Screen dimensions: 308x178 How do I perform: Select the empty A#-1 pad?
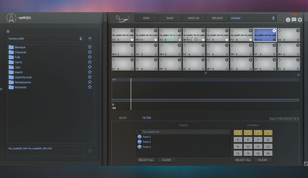coord(265,64)
